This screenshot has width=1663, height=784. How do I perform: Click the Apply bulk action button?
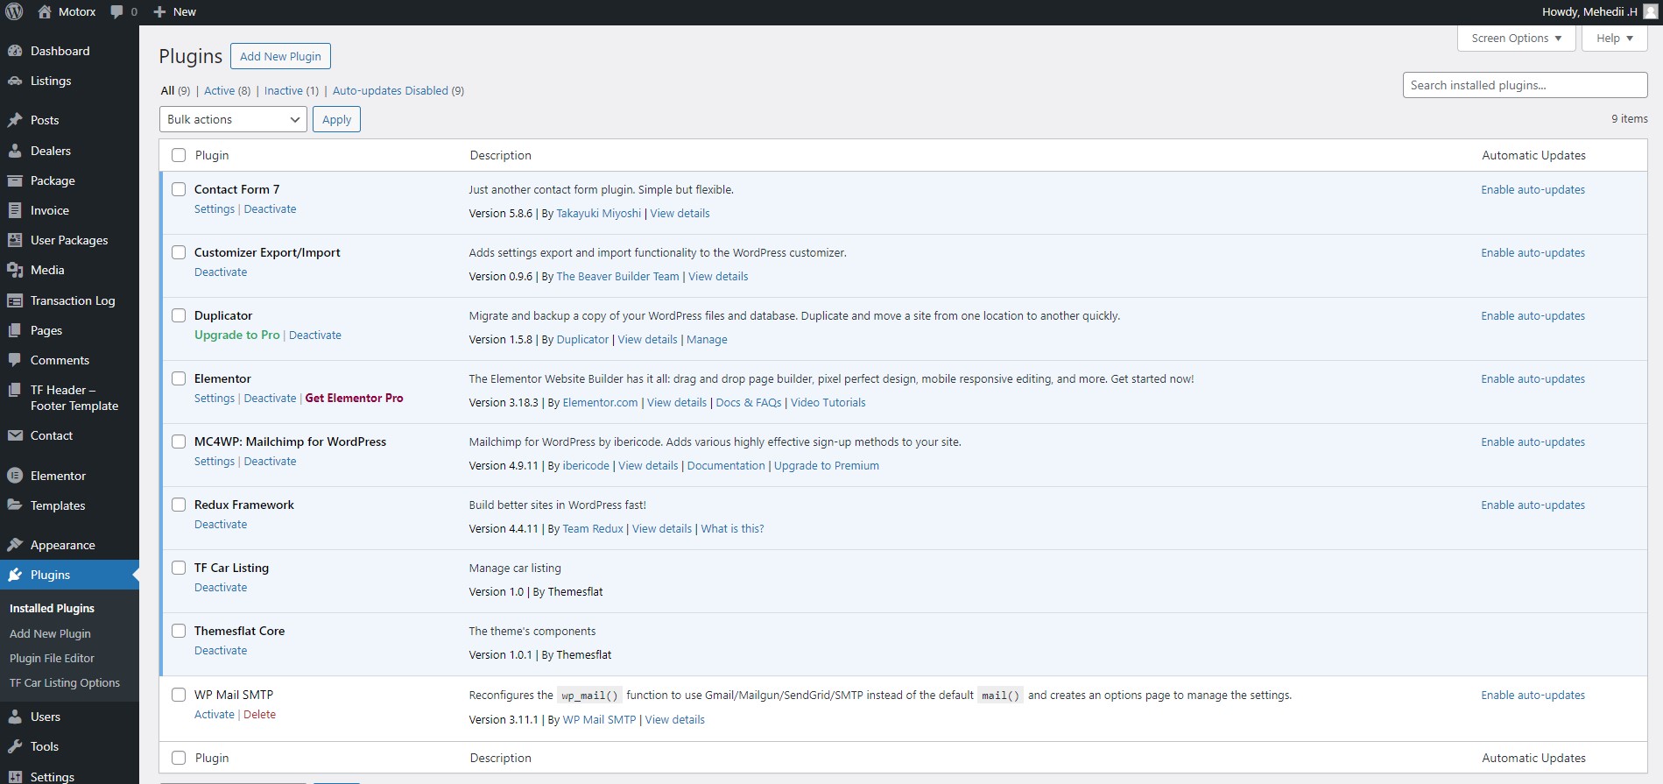pyautogui.click(x=336, y=119)
